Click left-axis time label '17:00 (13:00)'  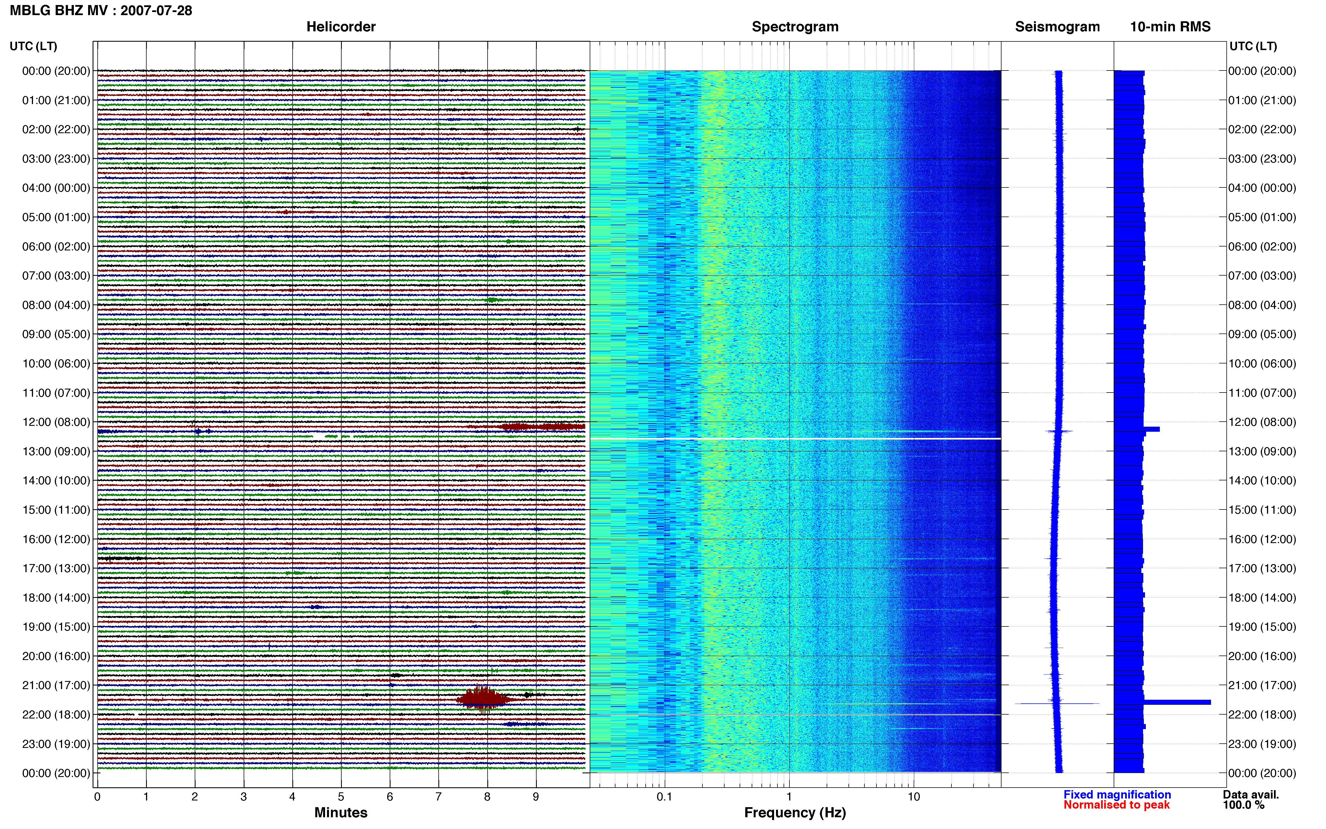coord(56,569)
